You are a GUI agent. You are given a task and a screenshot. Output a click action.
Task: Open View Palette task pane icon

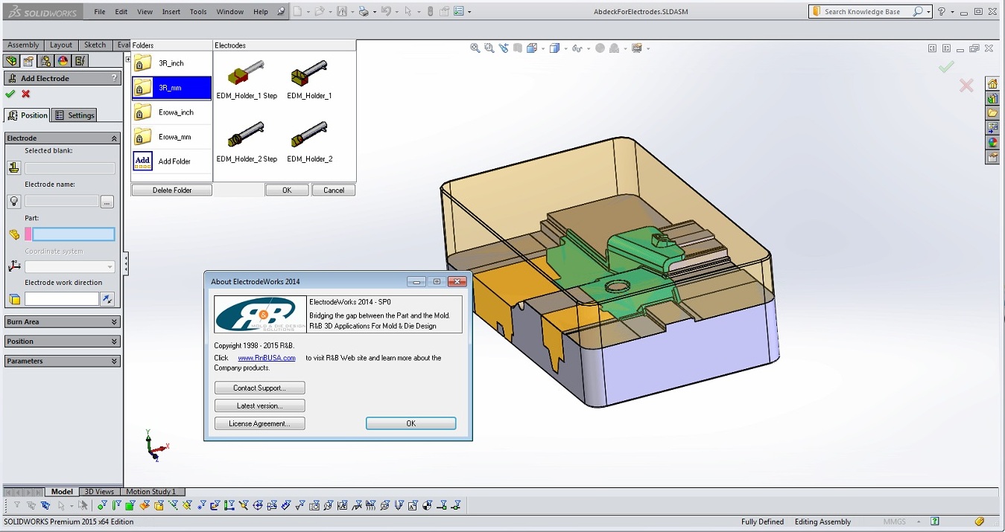[992, 128]
